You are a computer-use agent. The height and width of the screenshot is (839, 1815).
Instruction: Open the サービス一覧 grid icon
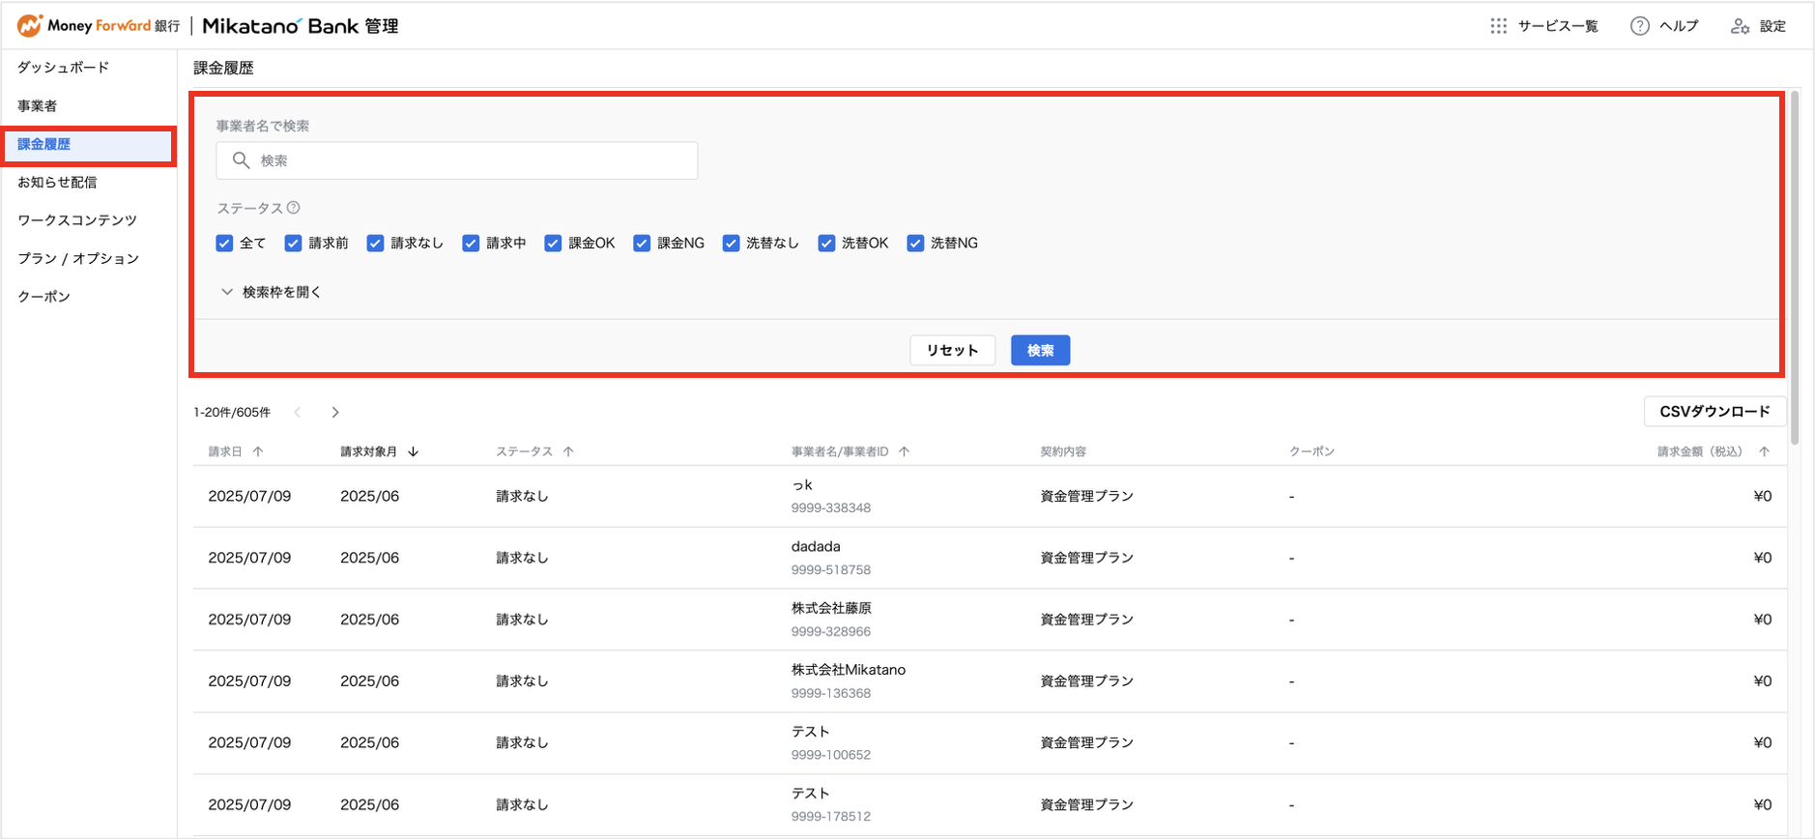(x=1498, y=26)
